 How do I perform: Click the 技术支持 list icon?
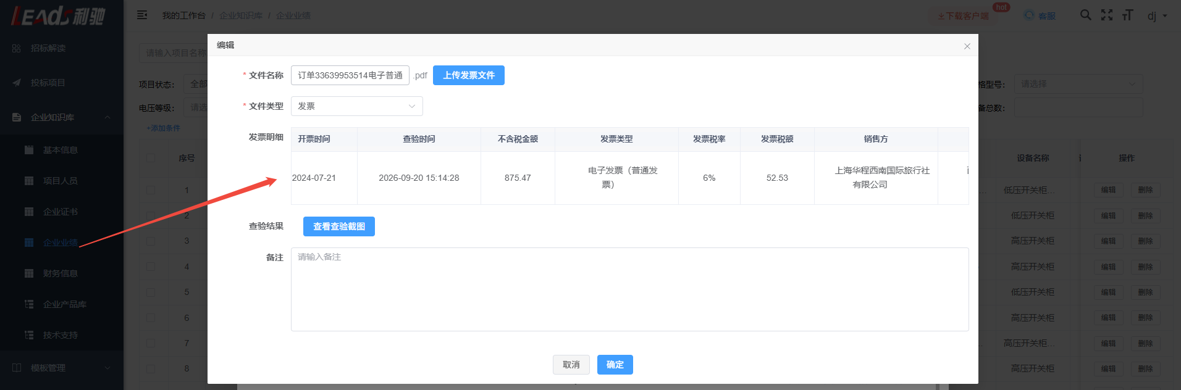click(29, 335)
